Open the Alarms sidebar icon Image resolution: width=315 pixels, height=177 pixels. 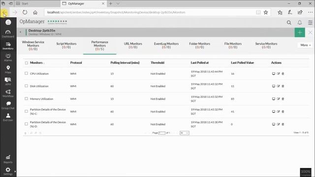(x=8, y=58)
